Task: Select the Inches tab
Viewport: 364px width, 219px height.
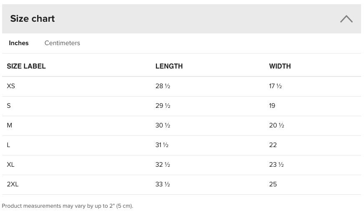Action: click(18, 43)
